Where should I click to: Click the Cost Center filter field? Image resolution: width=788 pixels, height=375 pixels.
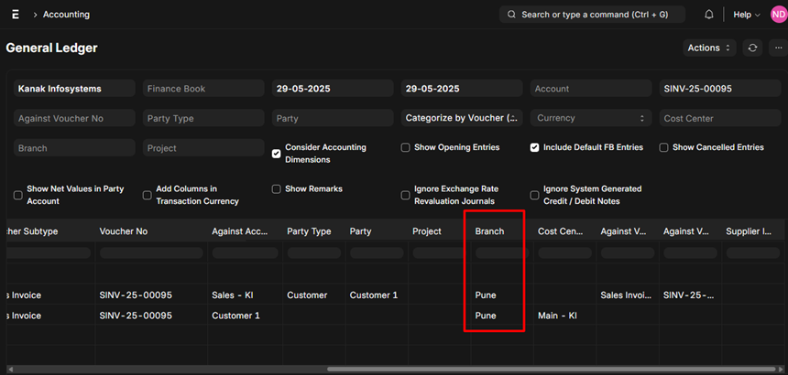coord(721,118)
